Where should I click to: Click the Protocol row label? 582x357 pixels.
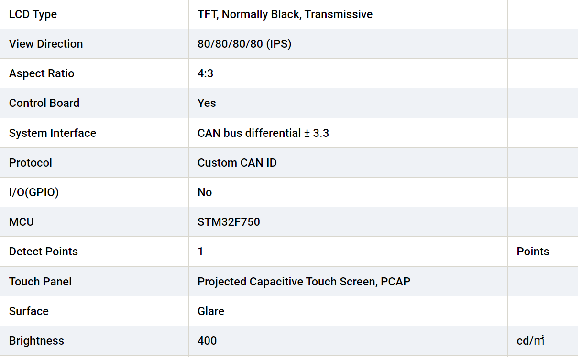(x=31, y=163)
